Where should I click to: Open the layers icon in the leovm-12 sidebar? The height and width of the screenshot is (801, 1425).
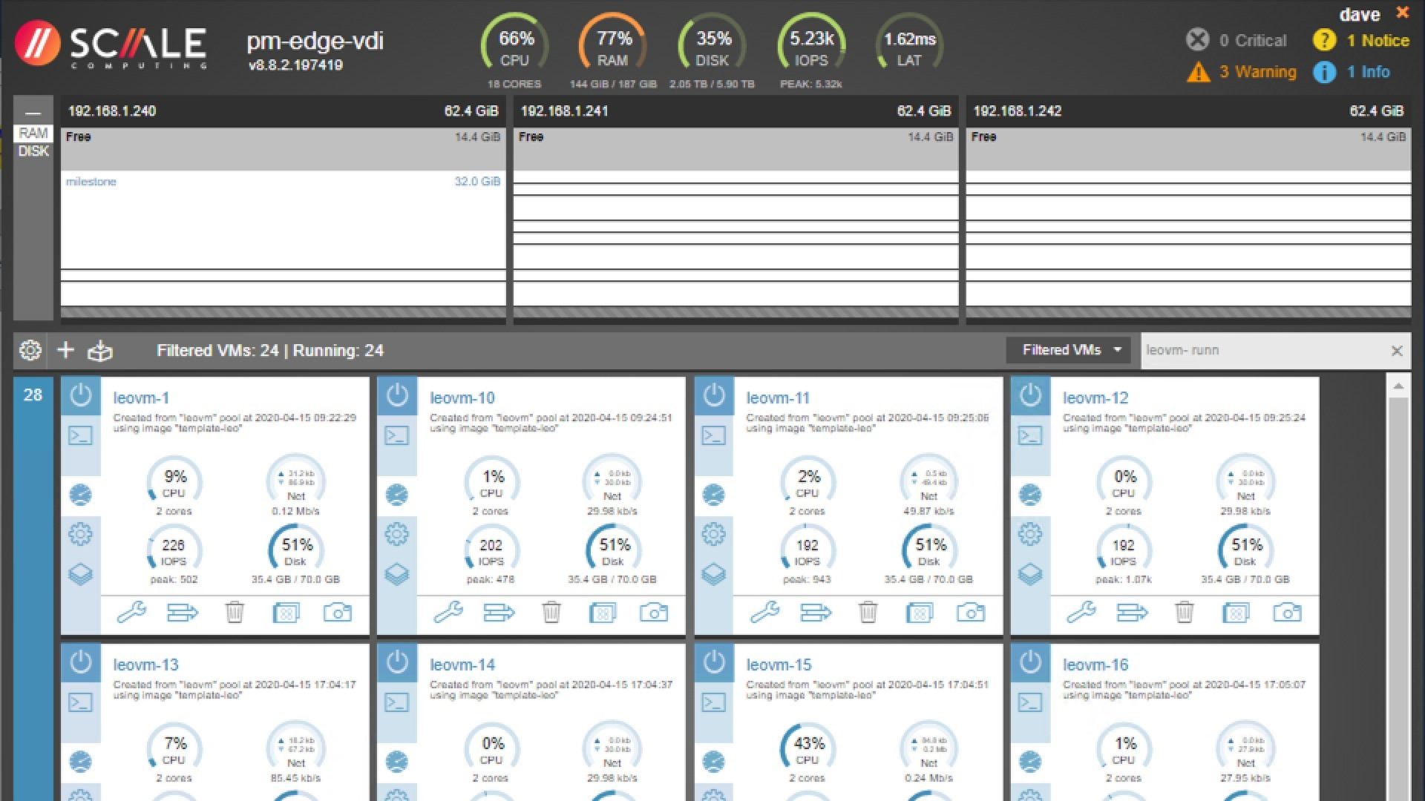click(1029, 574)
